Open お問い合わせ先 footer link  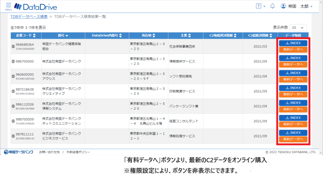click(x=49, y=152)
